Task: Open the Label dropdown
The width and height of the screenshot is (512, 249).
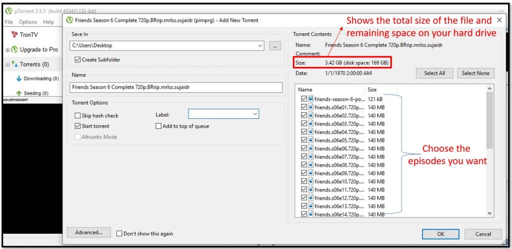Action: click(255, 114)
